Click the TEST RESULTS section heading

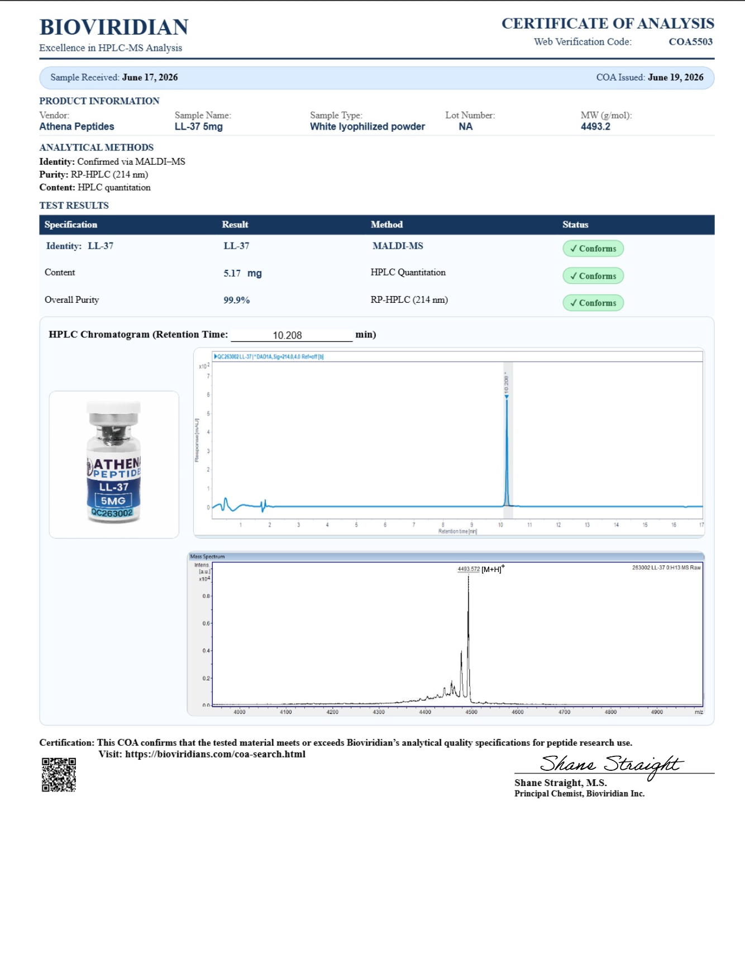(x=74, y=206)
